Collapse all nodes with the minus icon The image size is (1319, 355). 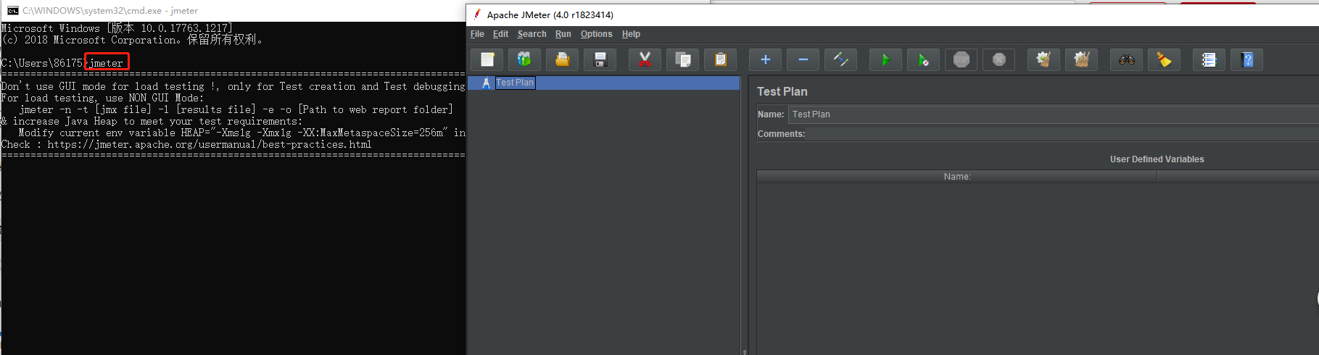coord(803,59)
